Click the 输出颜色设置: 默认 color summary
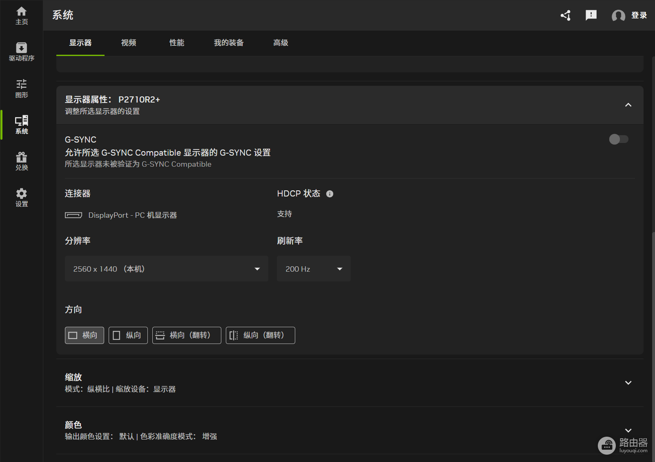655x462 pixels. coord(141,437)
